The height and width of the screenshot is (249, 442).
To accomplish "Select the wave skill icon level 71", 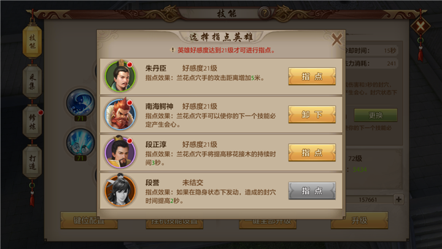I will coord(80,103).
